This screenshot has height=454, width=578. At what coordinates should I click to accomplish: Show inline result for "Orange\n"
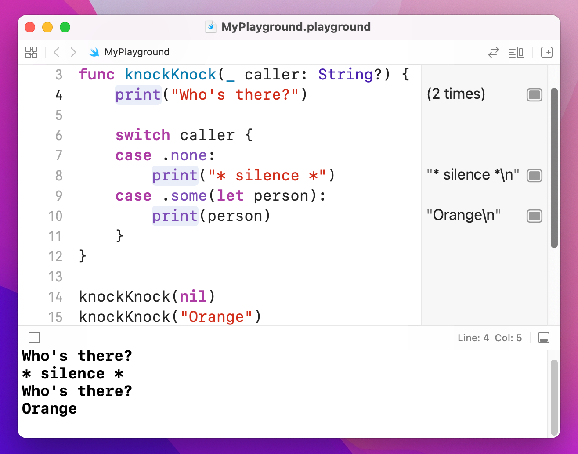click(x=535, y=216)
